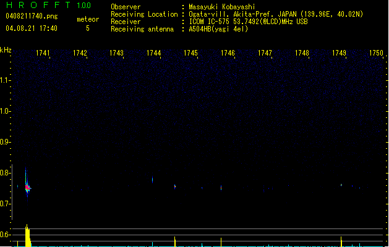Click the timestamp 04.08.21 17:40
Screen dimensions: 389x247
pos(32,28)
